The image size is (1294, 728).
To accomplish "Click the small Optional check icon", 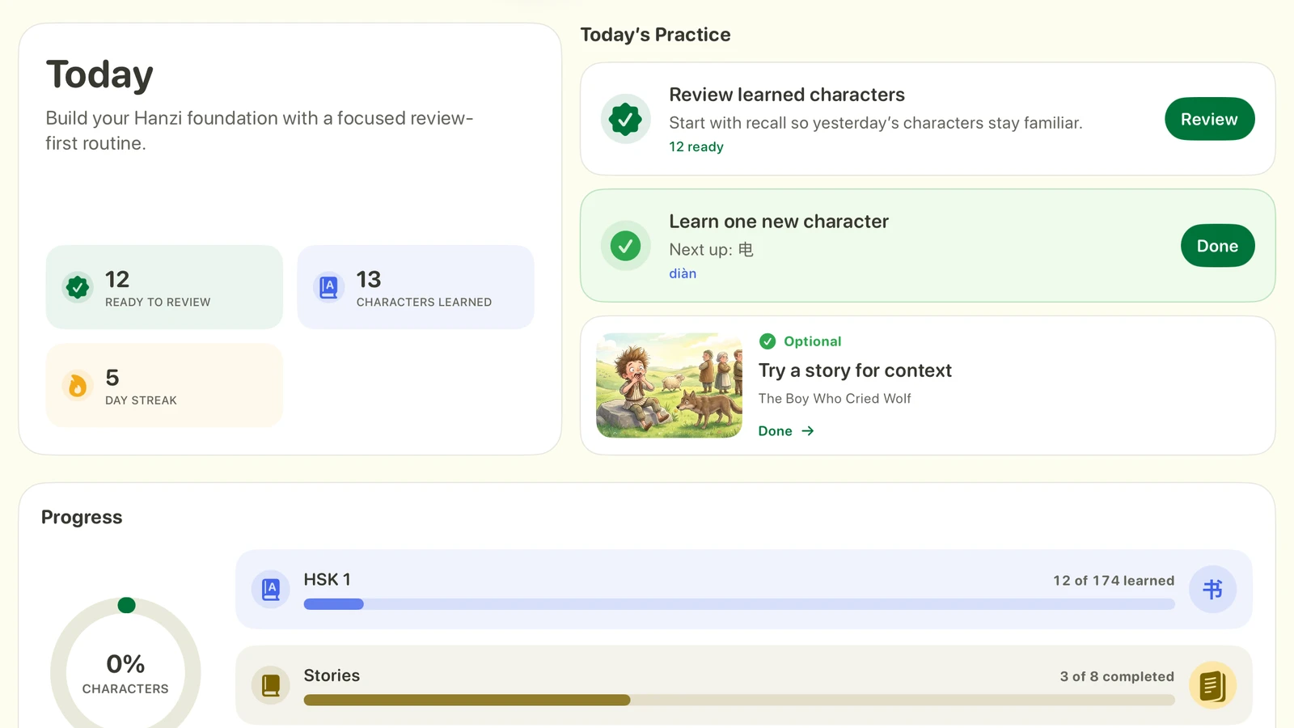I will (768, 341).
